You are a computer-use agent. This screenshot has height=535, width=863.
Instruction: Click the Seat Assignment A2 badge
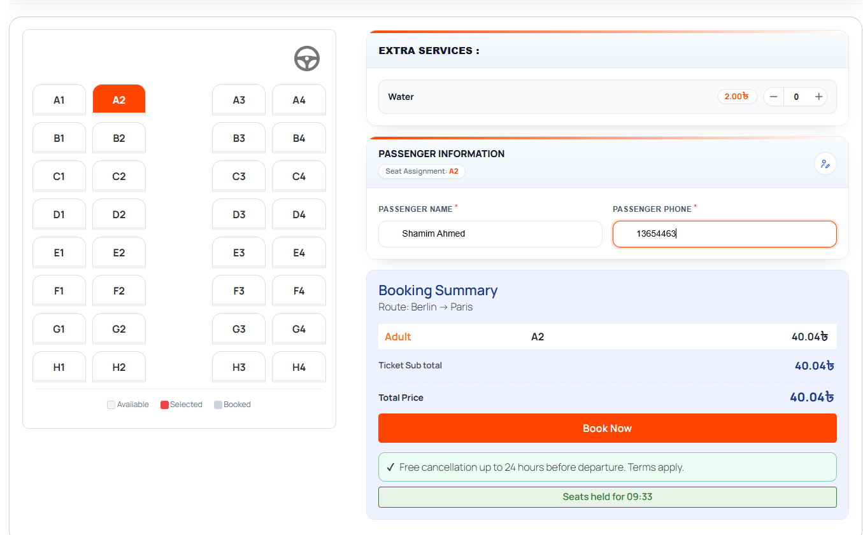pyautogui.click(x=422, y=171)
